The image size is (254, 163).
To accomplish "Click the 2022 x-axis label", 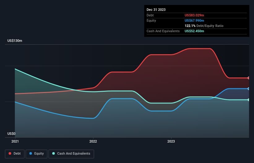I will coord(93,141).
